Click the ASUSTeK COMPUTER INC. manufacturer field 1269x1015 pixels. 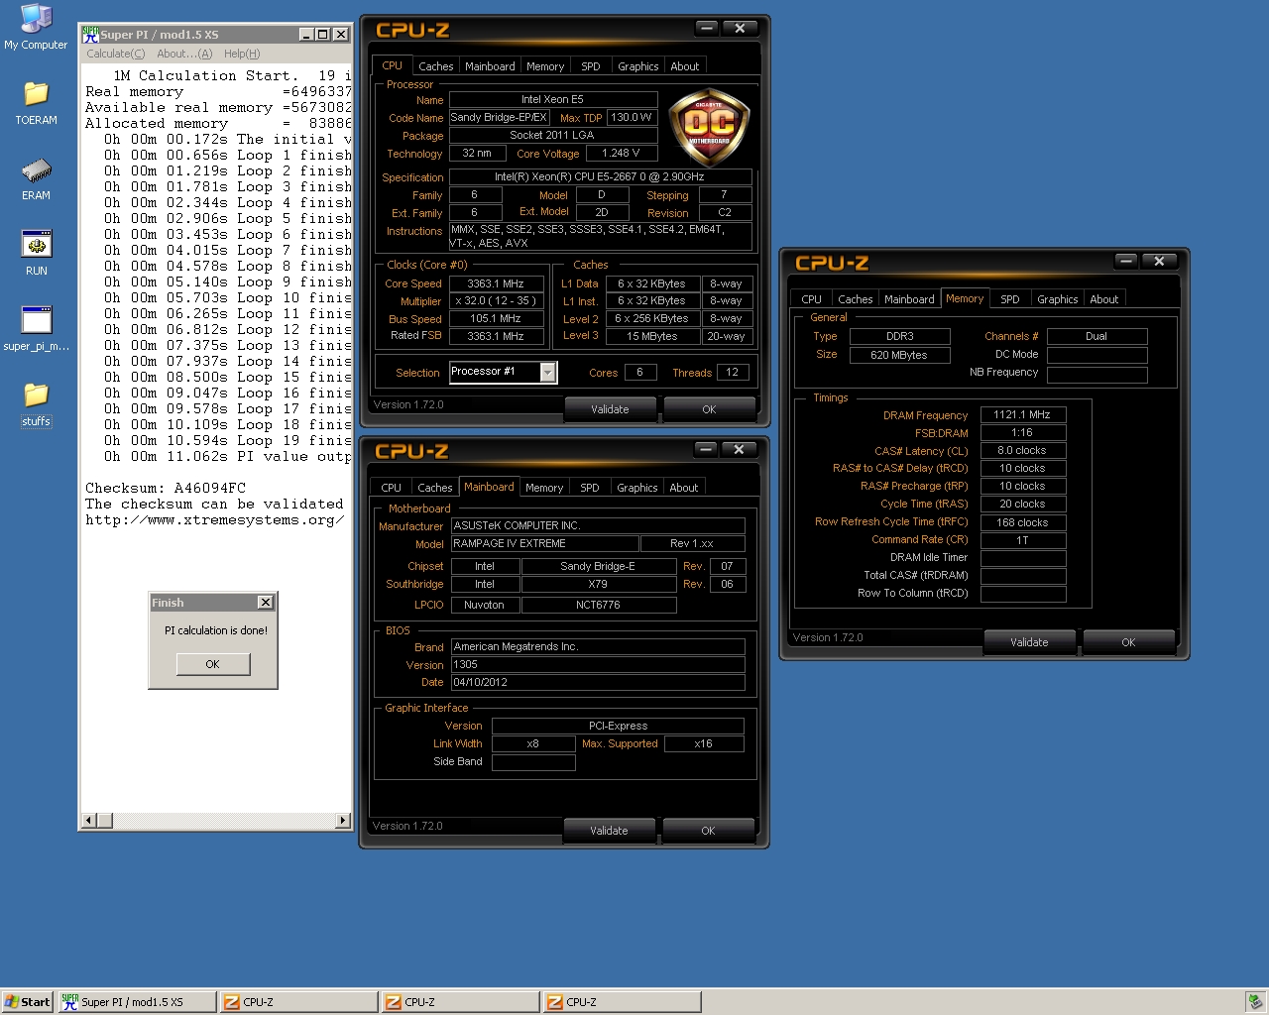pyautogui.click(x=598, y=525)
